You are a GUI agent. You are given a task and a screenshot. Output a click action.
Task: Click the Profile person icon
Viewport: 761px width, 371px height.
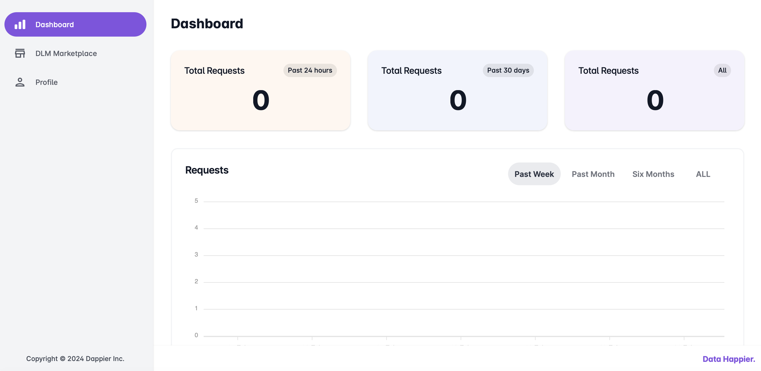pos(20,82)
